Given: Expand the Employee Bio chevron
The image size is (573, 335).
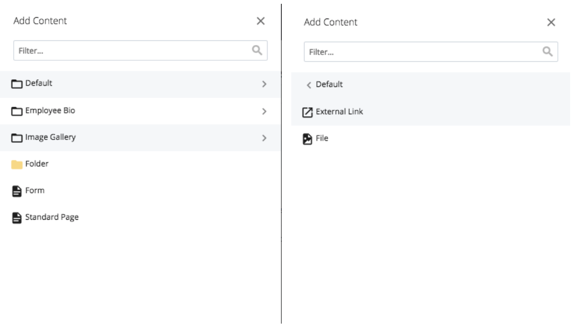Looking at the screenshot, I should coord(265,112).
